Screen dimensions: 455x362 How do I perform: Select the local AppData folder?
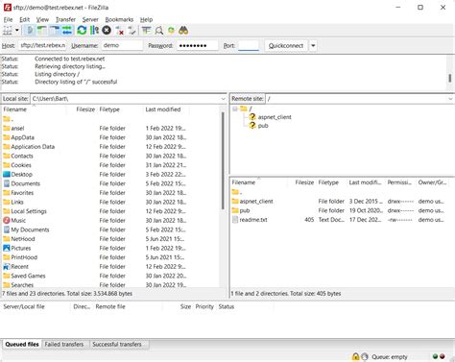pyautogui.click(x=22, y=137)
